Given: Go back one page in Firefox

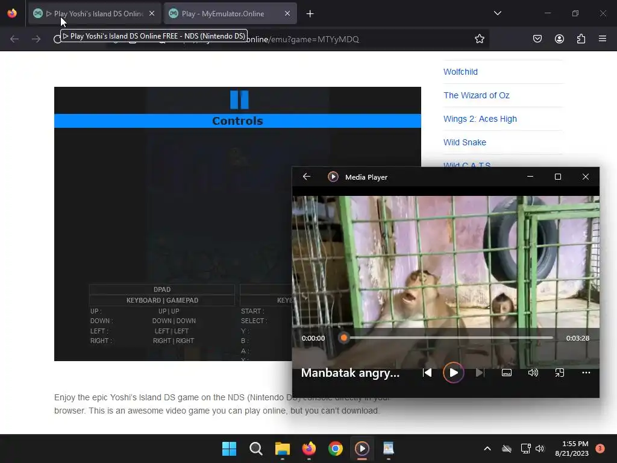Looking at the screenshot, I should [x=14, y=39].
